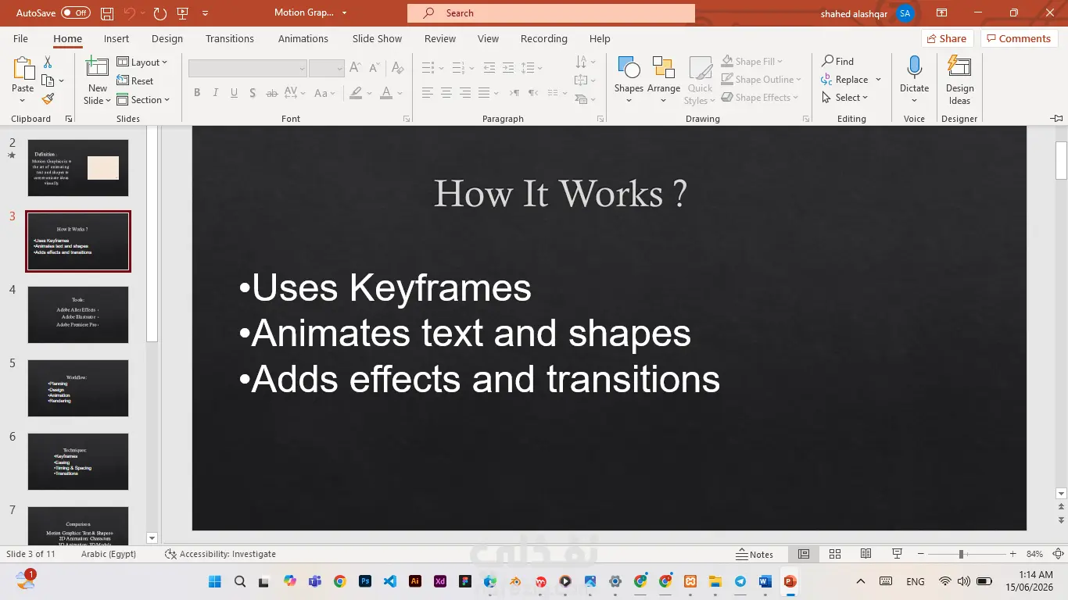Open the Comments button

pyautogui.click(x=1018, y=38)
